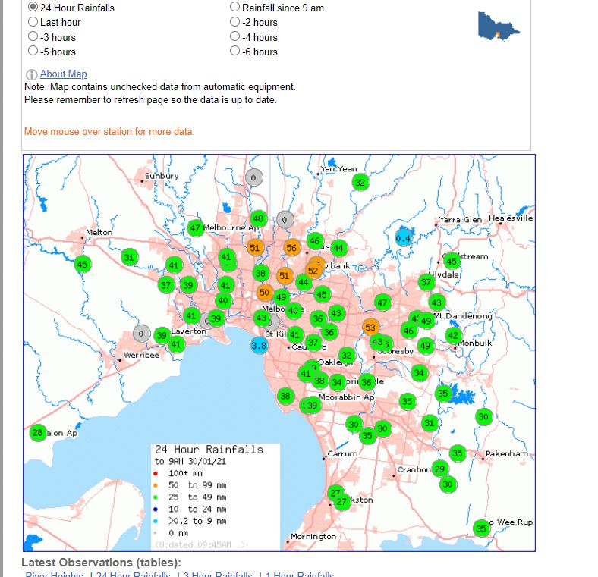Click the 47 station at Melbourne Ap
Image resolution: width=598 pixels, height=577 pixels.
(196, 228)
